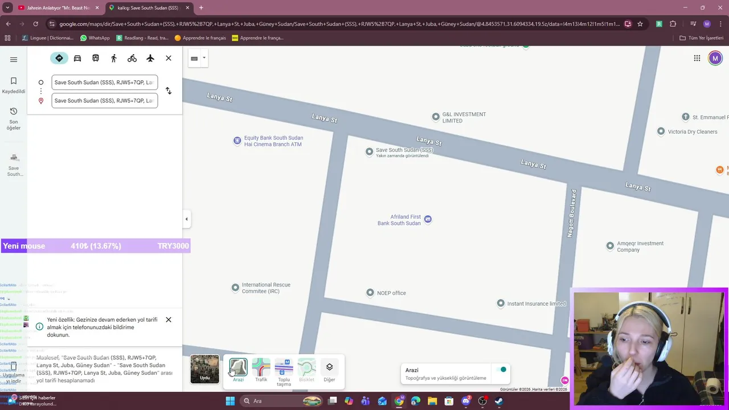
Task: Open Chrome three-dot menu
Action: (720, 24)
